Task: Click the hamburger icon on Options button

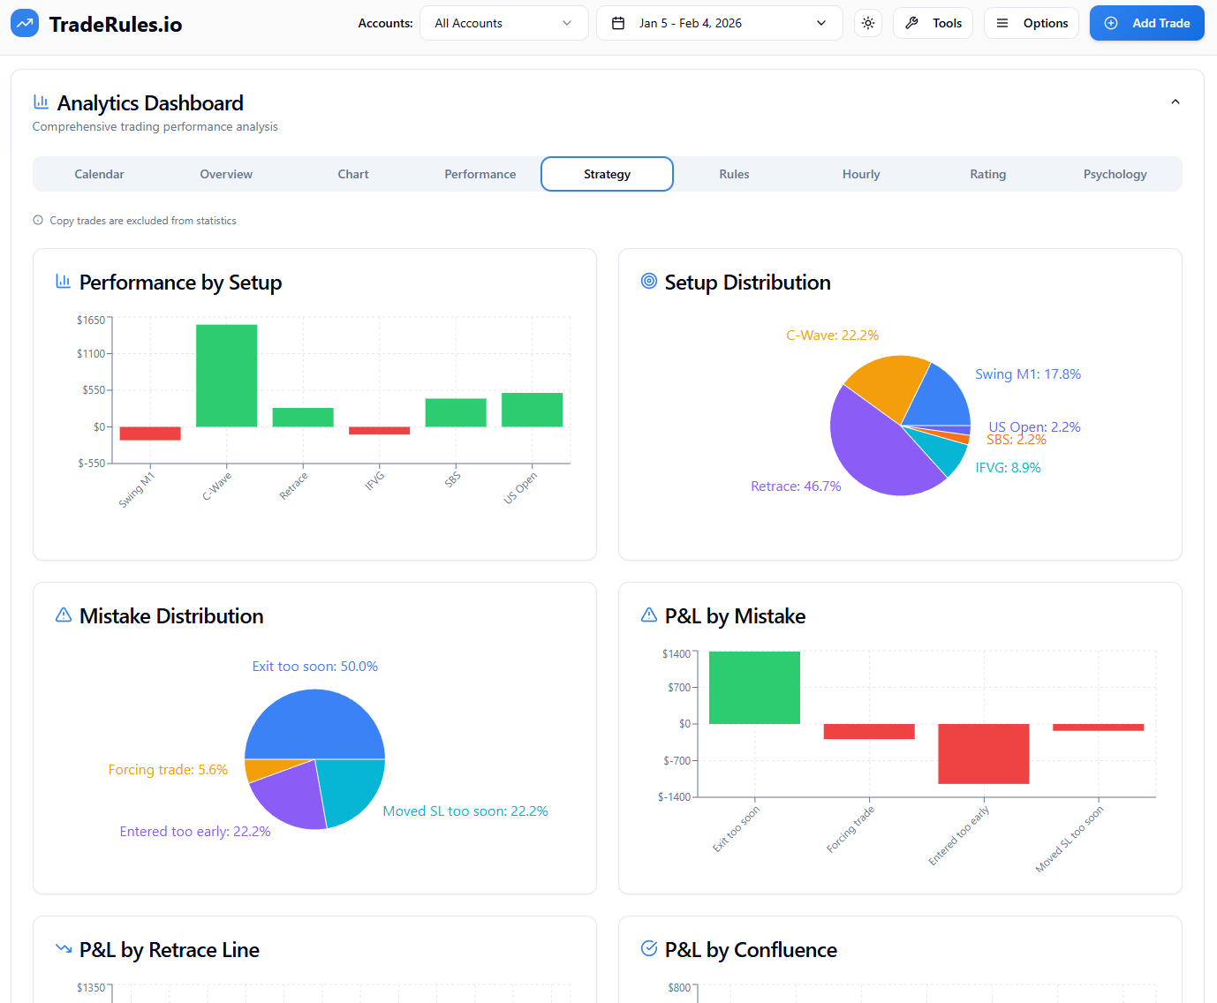Action: point(1002,23)
